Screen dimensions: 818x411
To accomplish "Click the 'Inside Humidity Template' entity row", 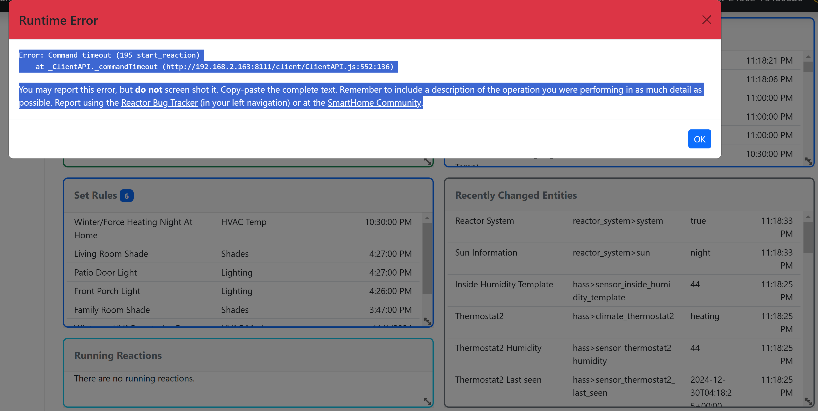I will point(624,291).
